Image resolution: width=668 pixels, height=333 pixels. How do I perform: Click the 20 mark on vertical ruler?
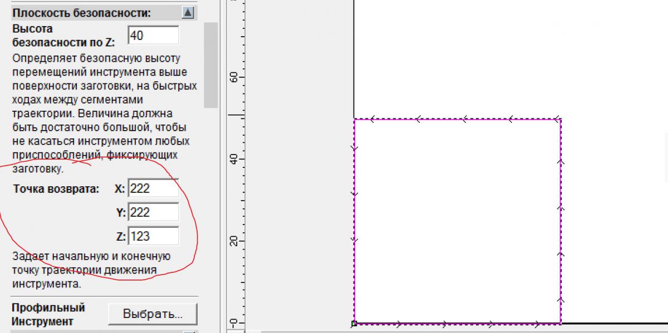[x=234, y=241]
